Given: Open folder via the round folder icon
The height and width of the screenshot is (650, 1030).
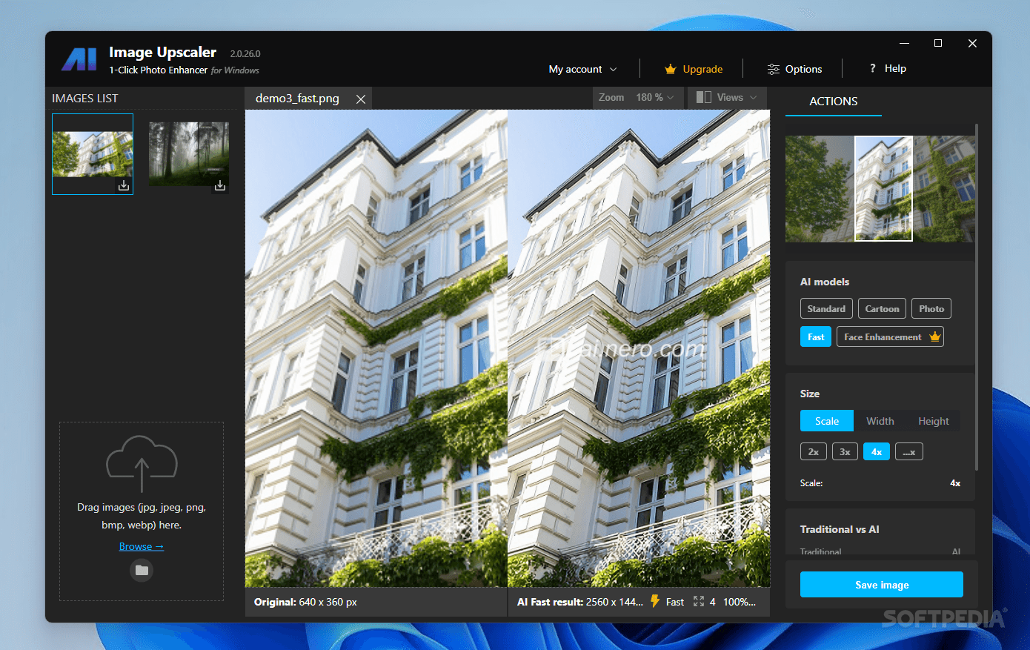Looking at the screenshot, I should coord(142,570).
